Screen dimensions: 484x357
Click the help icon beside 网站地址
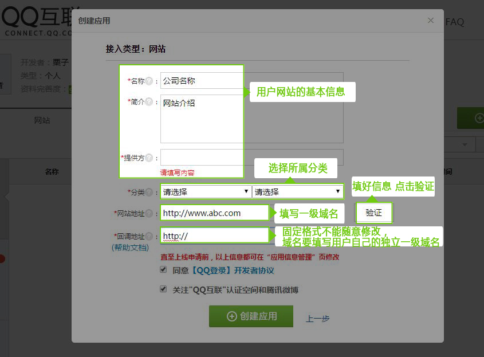pyautogui.click(x=149, y=213)
